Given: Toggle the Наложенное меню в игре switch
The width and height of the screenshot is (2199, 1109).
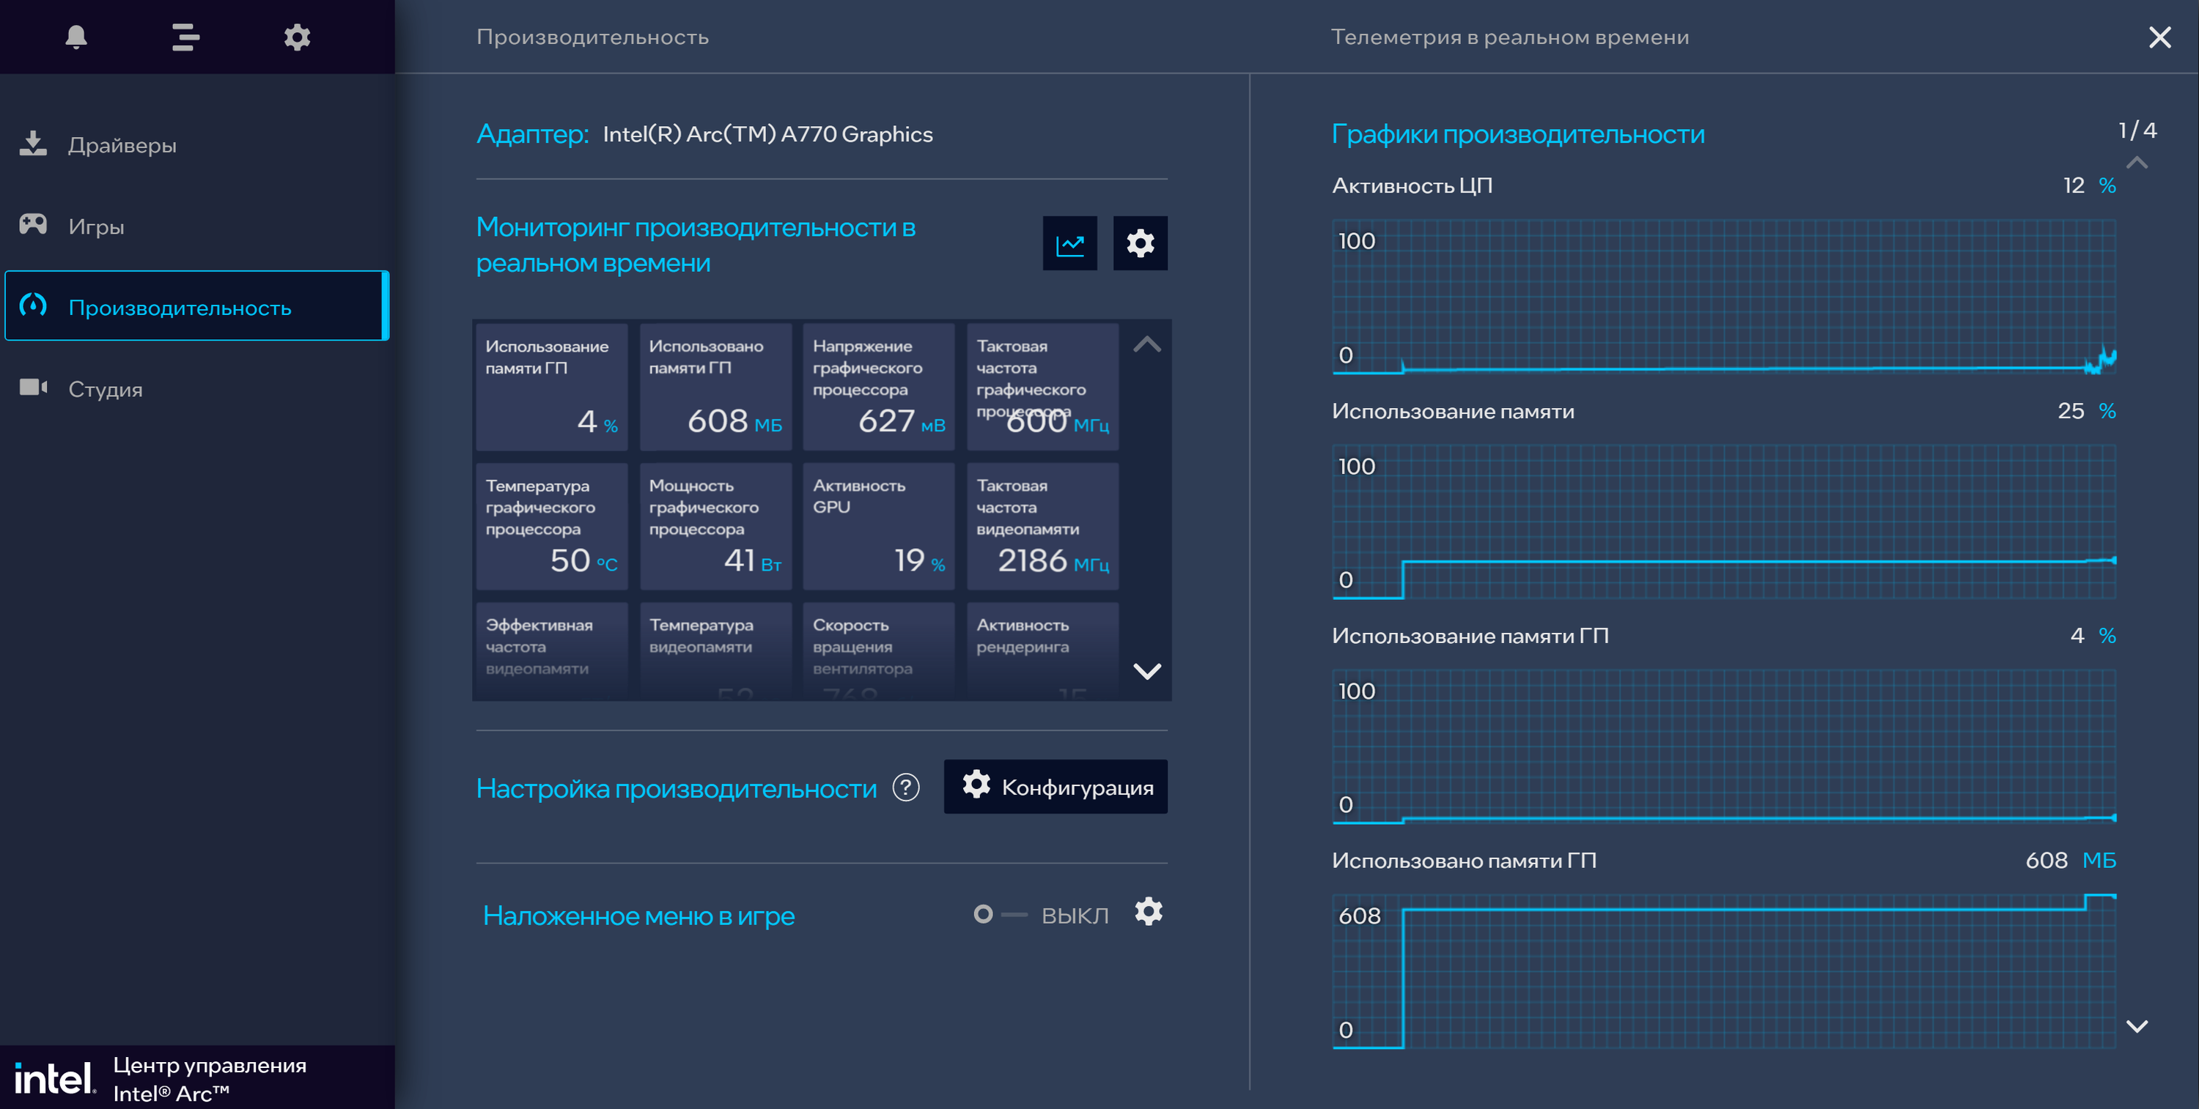Looking at the screenshot, I should pyautogui.click(x=1000, y=914).
